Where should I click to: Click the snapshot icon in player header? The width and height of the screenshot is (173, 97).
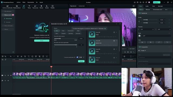coord(134,6)
